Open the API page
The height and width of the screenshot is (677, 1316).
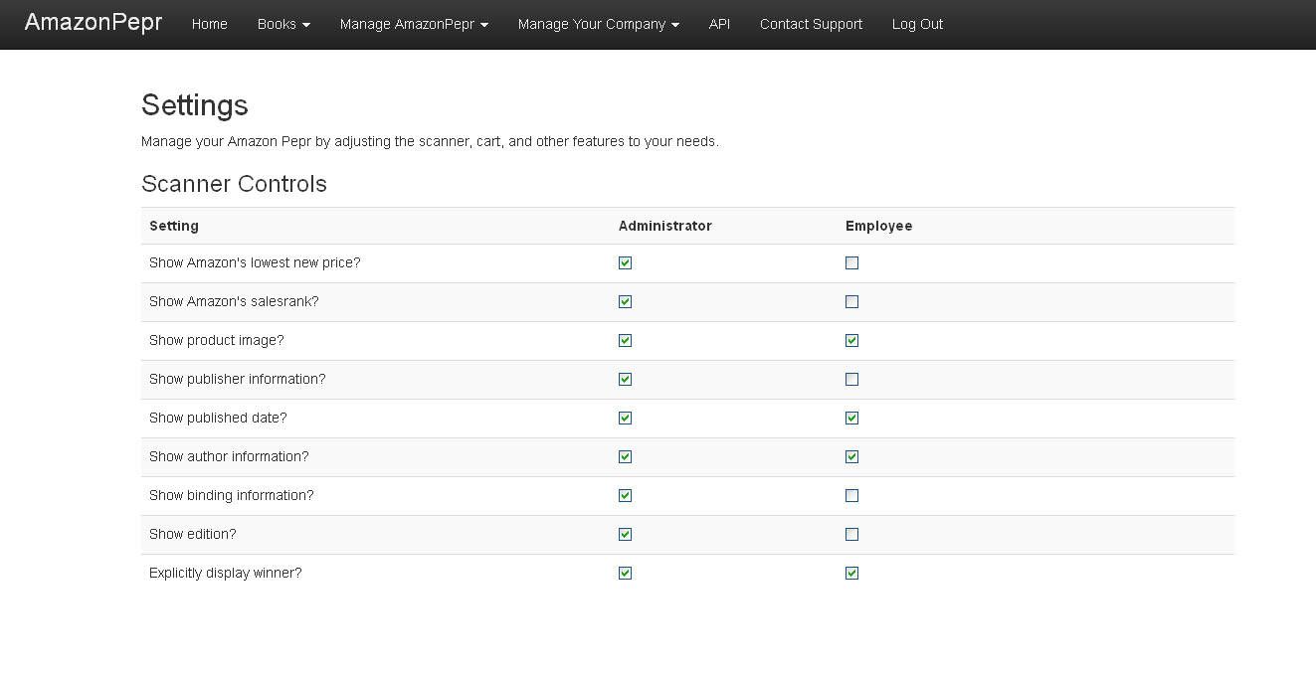[719, 24]
